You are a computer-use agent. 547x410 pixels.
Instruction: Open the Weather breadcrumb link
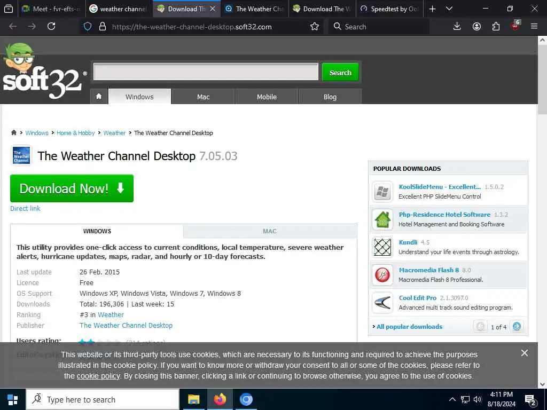click(114, 133)
